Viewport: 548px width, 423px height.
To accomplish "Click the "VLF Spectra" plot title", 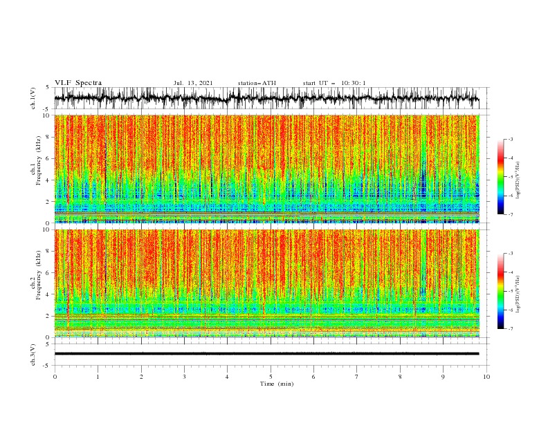I will tap(78, 83).
